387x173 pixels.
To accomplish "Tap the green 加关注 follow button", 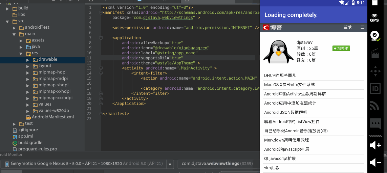I will pos(341,49).
